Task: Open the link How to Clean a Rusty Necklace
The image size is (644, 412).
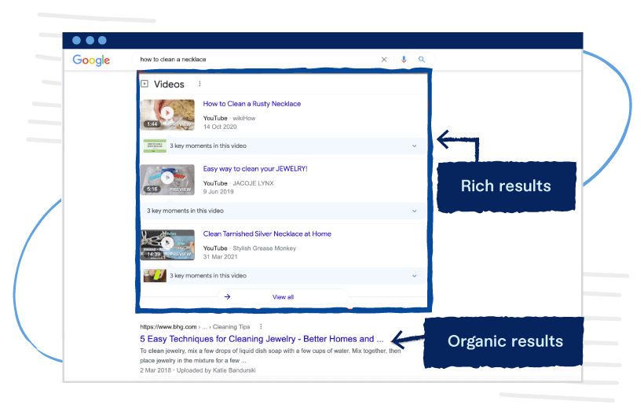Action: pyautogui.click(x=252, y=104)
